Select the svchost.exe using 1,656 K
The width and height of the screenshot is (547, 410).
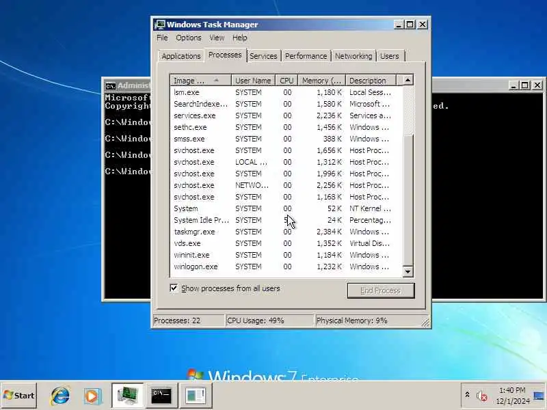point(286,150)
